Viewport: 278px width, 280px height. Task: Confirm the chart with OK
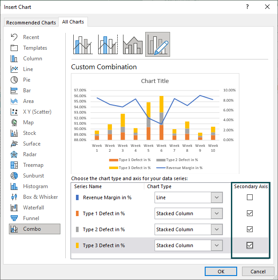[x=221, y=272]
